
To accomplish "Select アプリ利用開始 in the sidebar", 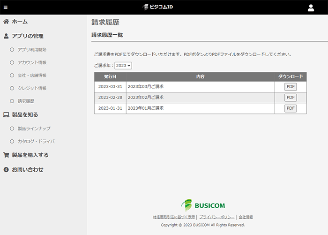I will click(32, 49).
